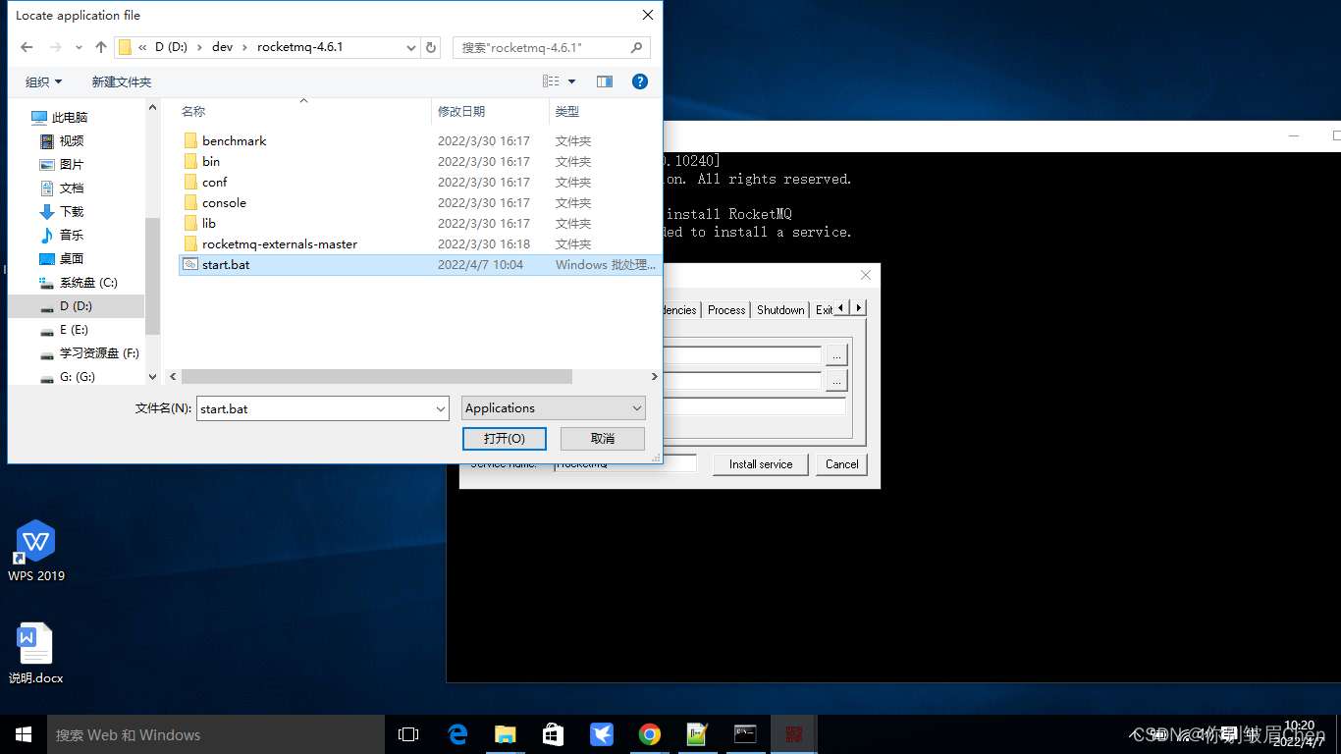Launch Google Chrome from taskbar
The width and height of the screenshot is (1341, 754).
click(x=649, y=734)
